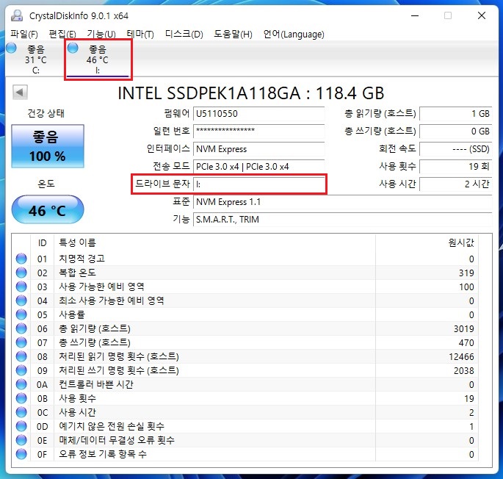Click the status circle for ID 0D row
Screen dimensions: 503x479
tap(21, 426)
